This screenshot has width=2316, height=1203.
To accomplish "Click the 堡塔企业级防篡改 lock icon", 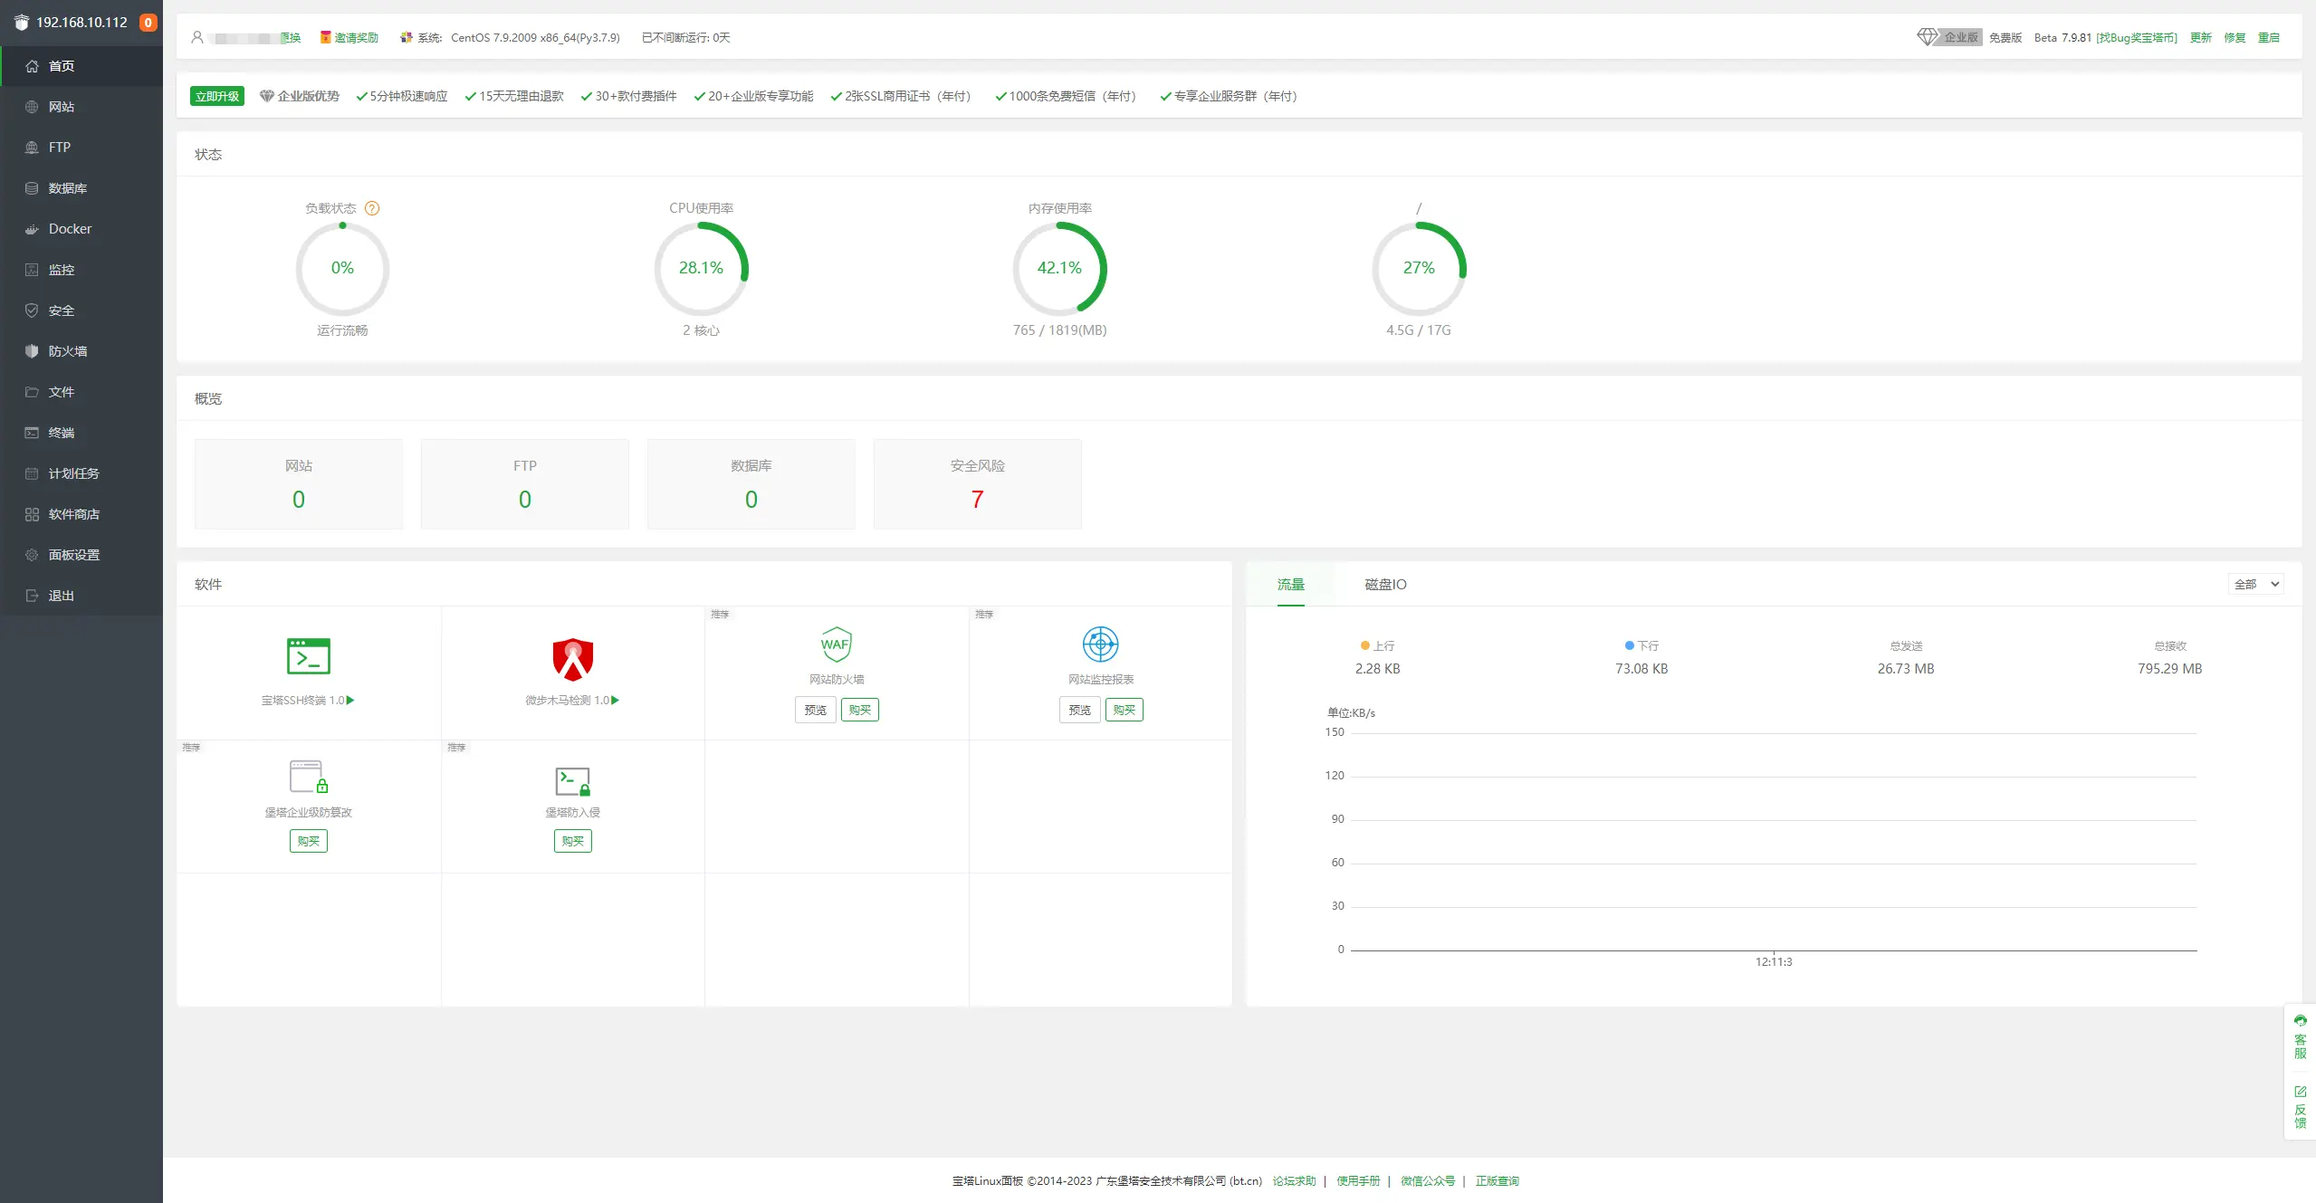I will pos(308,777).
